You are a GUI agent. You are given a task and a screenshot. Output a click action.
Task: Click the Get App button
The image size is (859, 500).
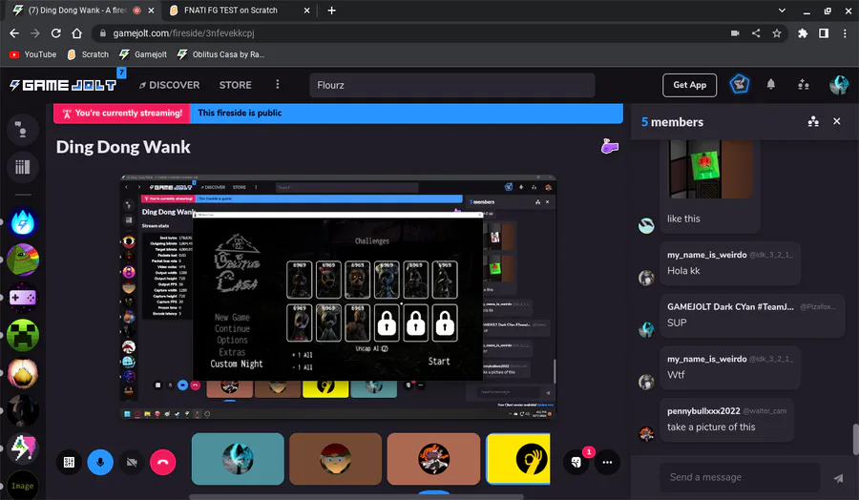coord(689,85)
